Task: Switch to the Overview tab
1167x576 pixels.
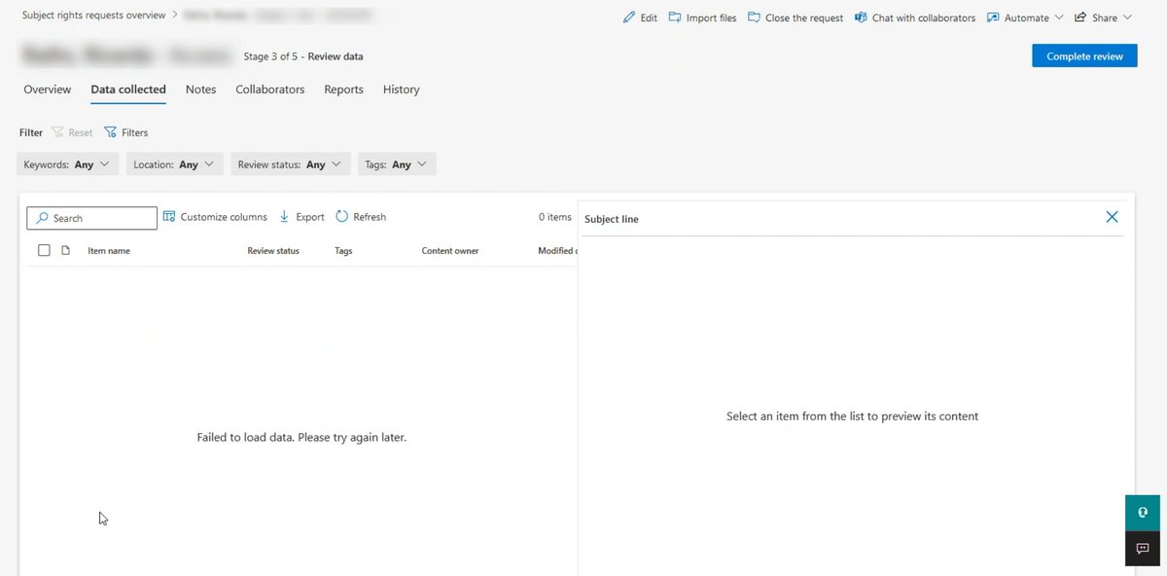Action: click(x=48, y=90)
